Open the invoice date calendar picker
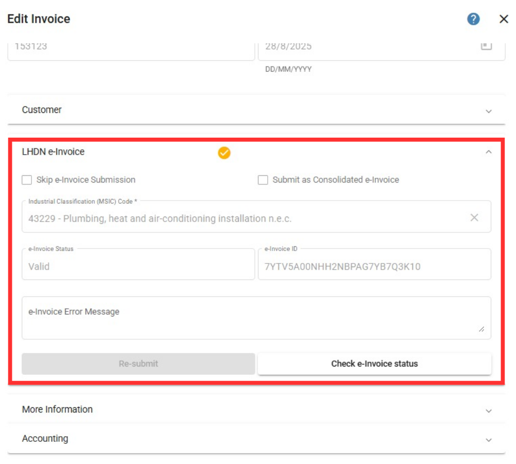 (x=486, y=46)
